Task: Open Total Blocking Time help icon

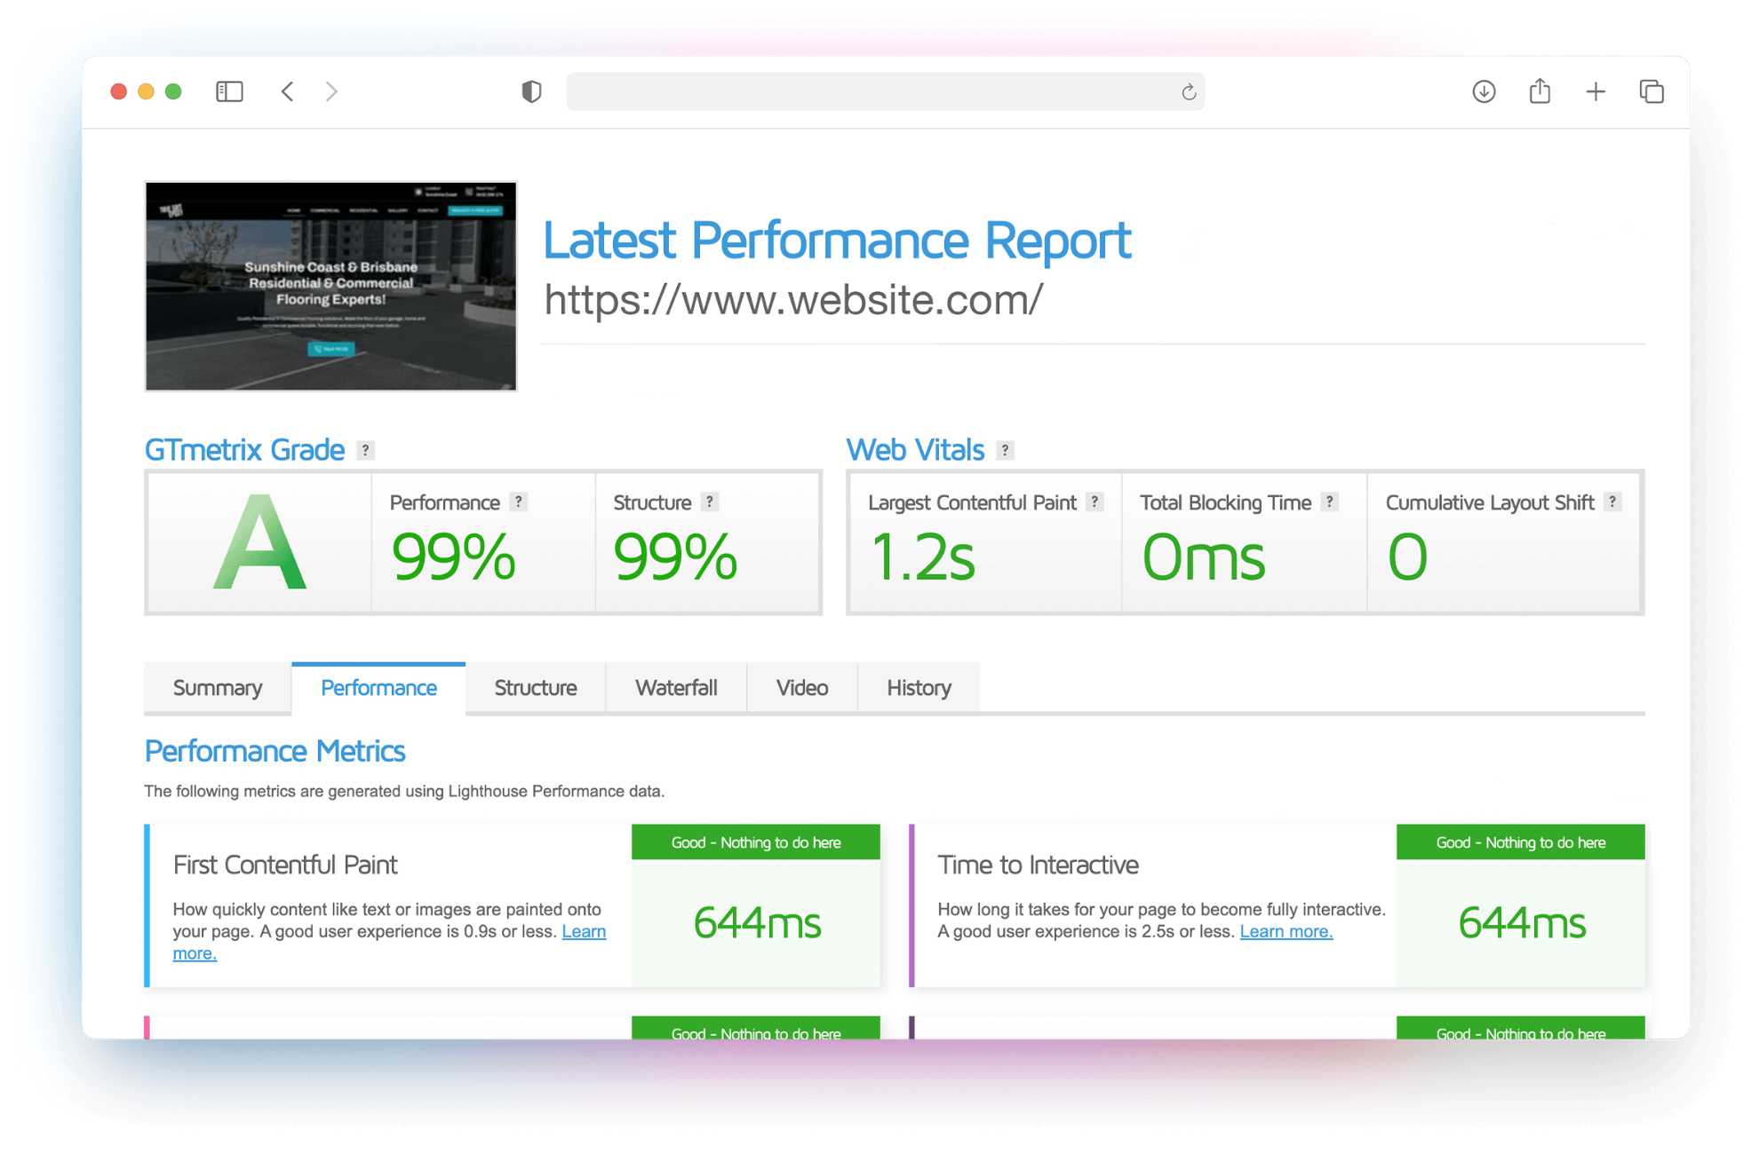Action: coord(1330,502)
